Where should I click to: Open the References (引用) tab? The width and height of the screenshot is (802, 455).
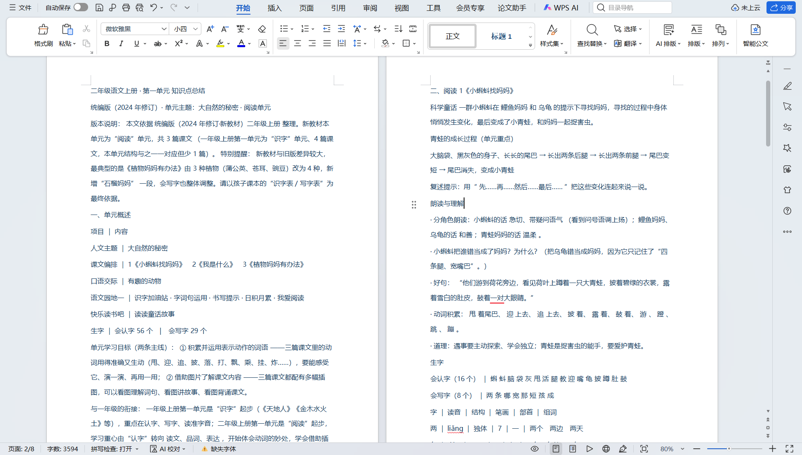click(x=338, y=8)
